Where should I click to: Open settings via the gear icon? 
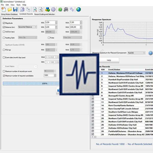(53, 9)
